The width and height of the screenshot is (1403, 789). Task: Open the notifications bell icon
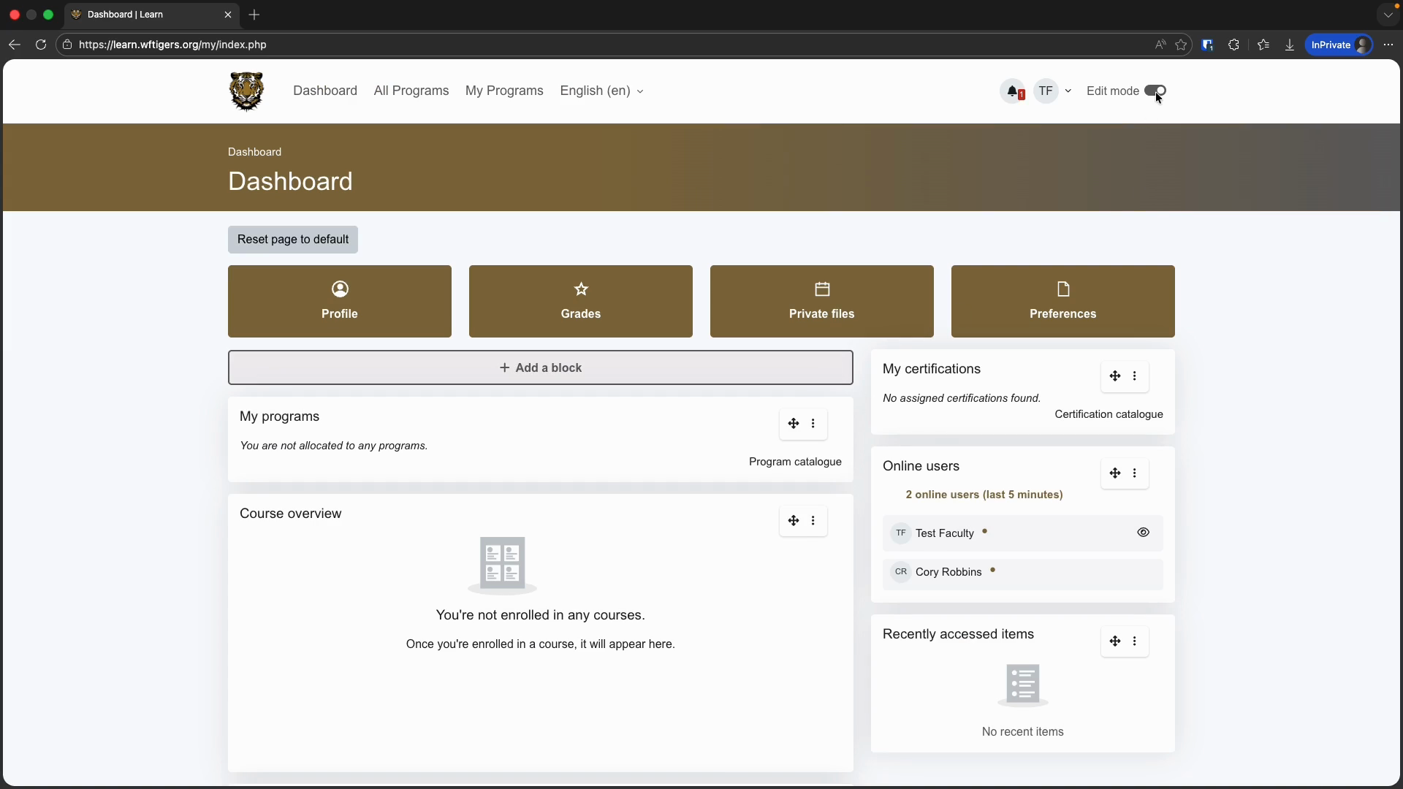(x=1013, y=91)
